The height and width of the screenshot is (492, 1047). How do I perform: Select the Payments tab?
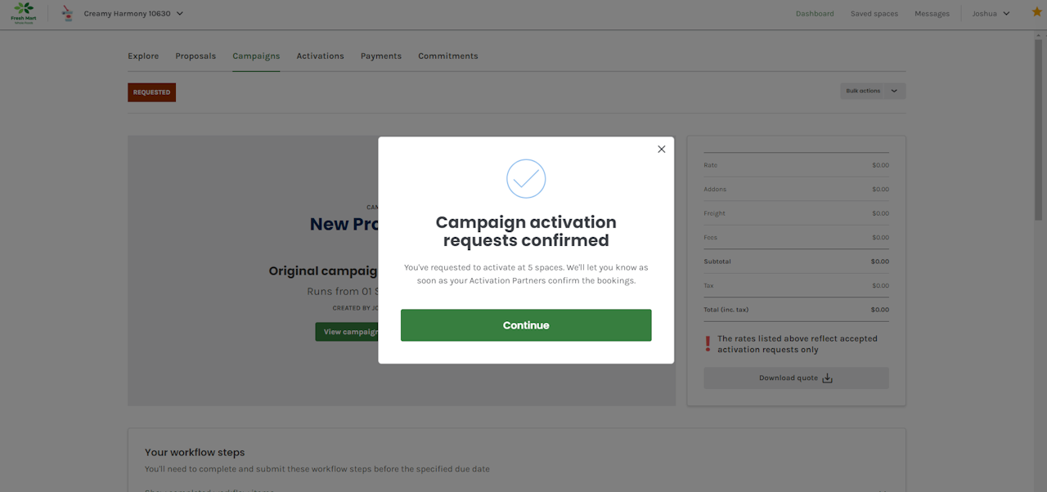click(x=381, y=56)
